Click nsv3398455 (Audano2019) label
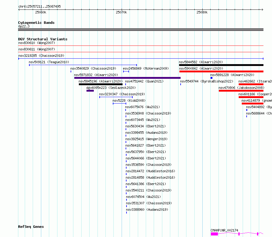Viewport: 272px width, 237px height. pos(146,133)
